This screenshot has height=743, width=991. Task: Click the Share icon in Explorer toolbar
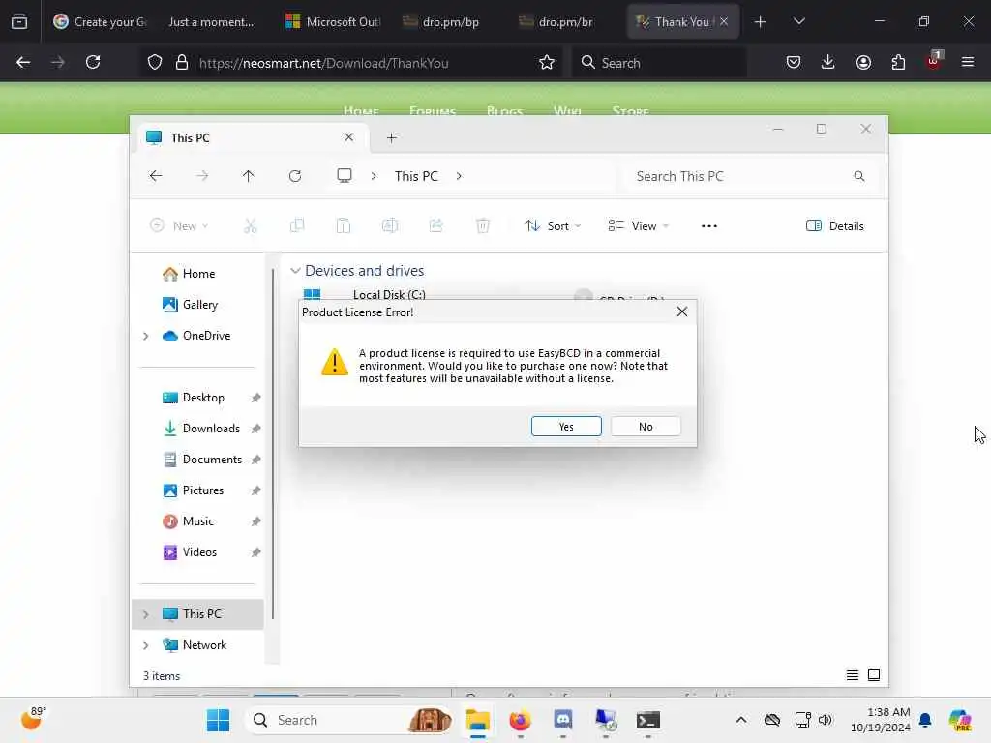pyautogui.click(x=436, y=225)
